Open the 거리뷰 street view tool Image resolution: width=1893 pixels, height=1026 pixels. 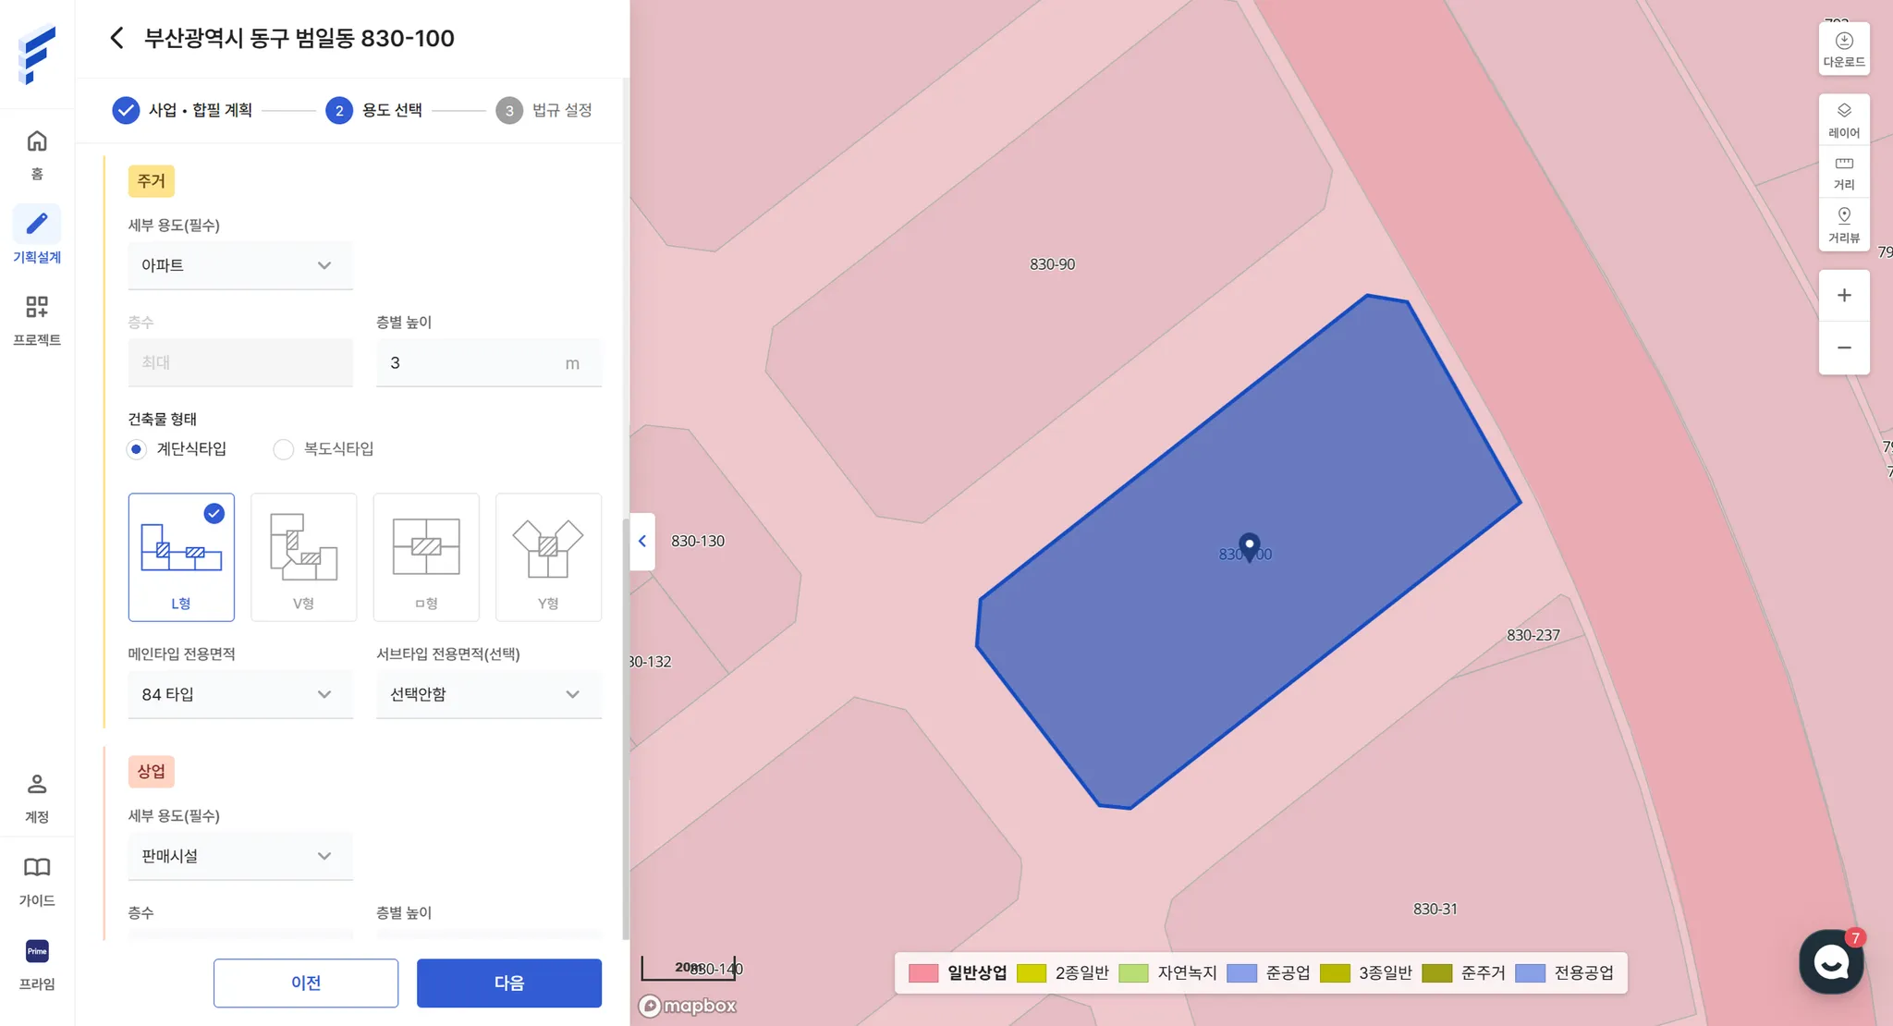click(1843, 225)
